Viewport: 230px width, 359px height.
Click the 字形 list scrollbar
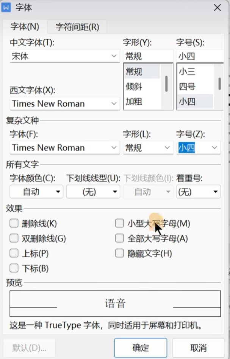tap(166, 84)
